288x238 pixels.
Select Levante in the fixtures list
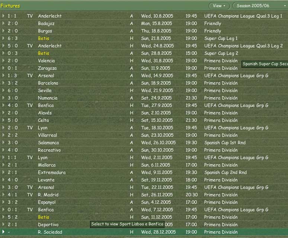point(46,180)
